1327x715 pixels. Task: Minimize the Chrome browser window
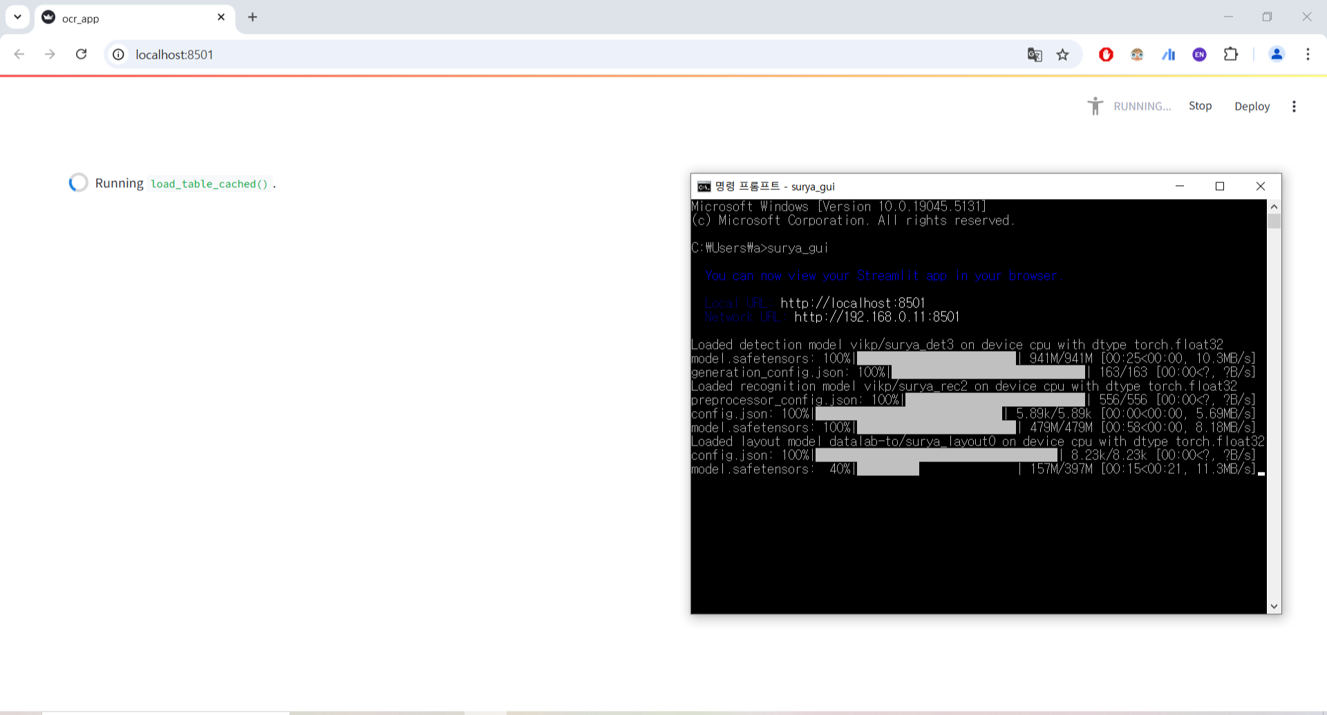[x=1228, y=17]
